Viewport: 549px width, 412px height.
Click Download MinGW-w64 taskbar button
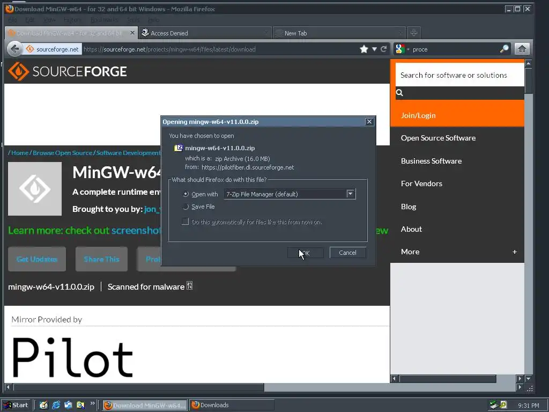pos(145,405)
